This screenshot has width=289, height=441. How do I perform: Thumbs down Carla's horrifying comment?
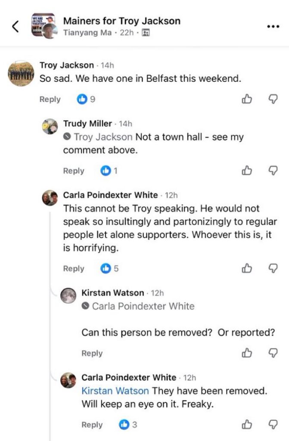(273, 268)
